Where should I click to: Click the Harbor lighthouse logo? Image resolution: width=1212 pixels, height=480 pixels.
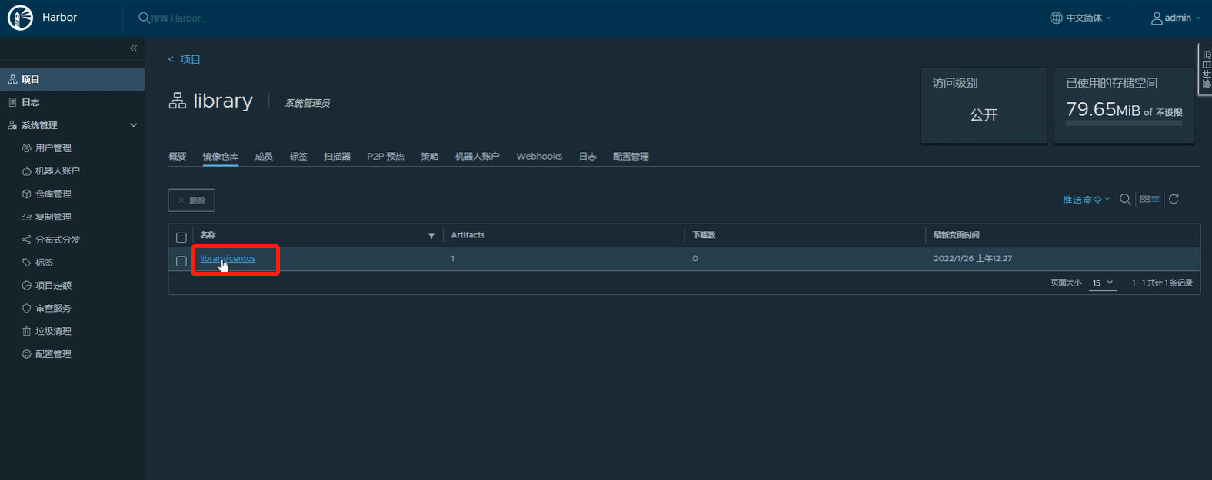20,18
